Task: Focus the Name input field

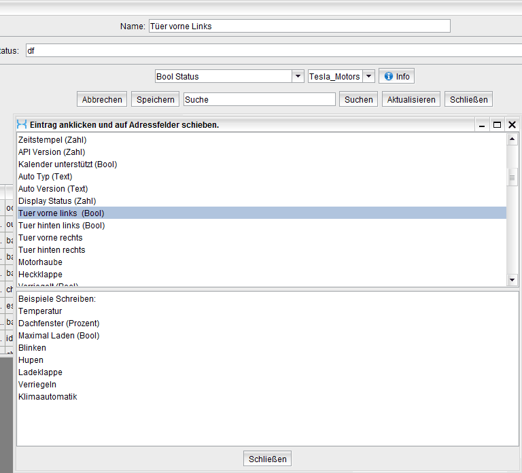Action: [x=300, y=26]
